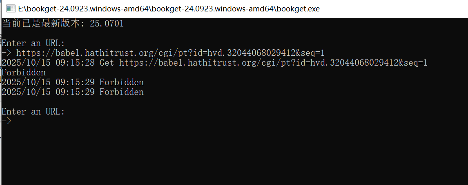
Task: Click the blank console area below the prompt
Action: point(233,155)
